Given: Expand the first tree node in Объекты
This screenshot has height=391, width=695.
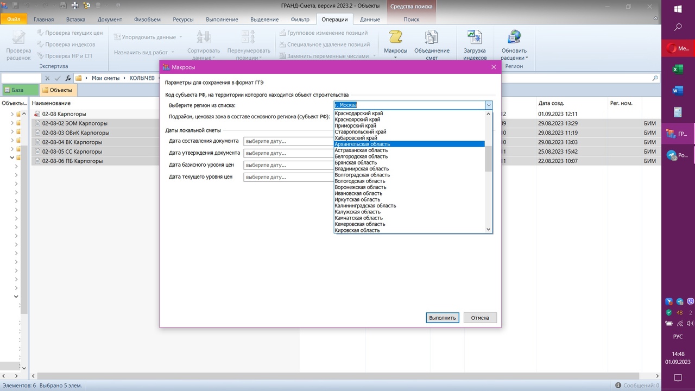Looking at the screenshot, I should coord(12,114).
